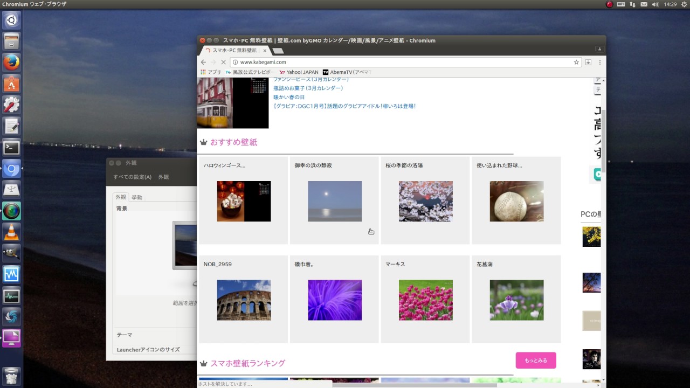Click the おすすめ壁紙 section heading
The width and height of the screenshot is (690, 388).
[x=233, y=142]
